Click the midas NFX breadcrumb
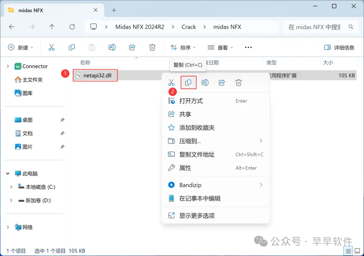The height and width of the screenshot is (256, 364). coord(227,27)
